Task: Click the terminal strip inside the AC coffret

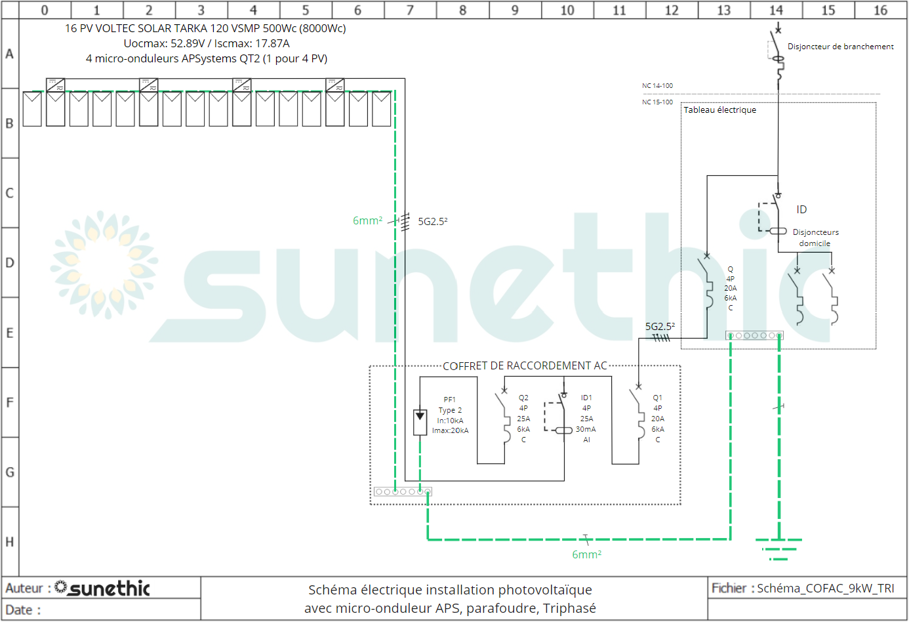Action: (403, 491)
